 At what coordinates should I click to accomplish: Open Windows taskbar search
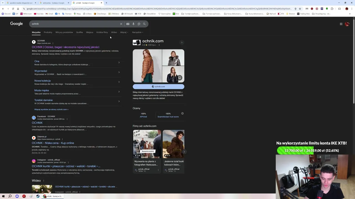click(x=10, y=196)
